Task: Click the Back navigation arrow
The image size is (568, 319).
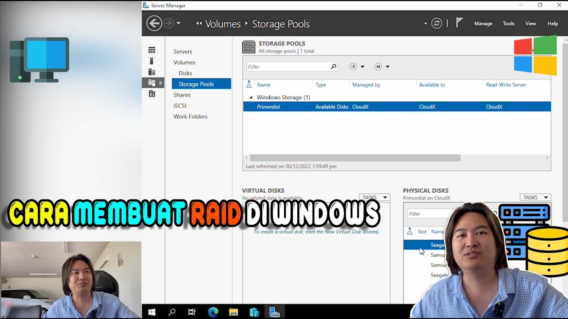Action: click(x=154, y=23)
